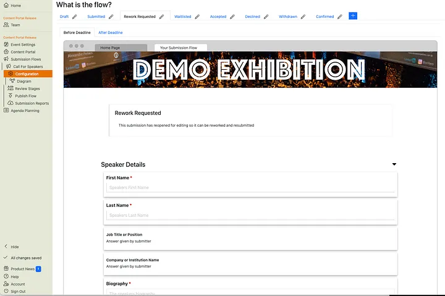Open Event Settings in sidebar
Image resolution: width=445 pixels, height=296 pixels.
(x=23, y=44)
